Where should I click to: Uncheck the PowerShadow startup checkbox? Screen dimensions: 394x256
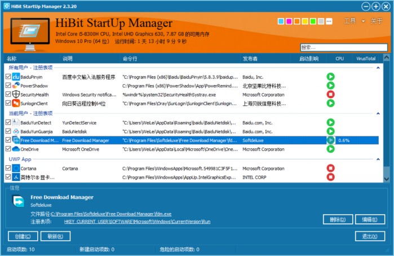click(8, 86)
